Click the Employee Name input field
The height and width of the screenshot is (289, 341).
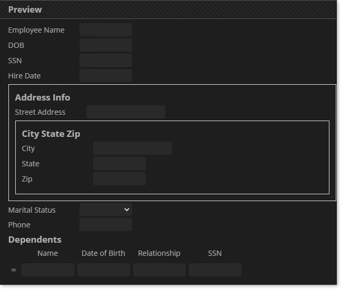[106, 30]
